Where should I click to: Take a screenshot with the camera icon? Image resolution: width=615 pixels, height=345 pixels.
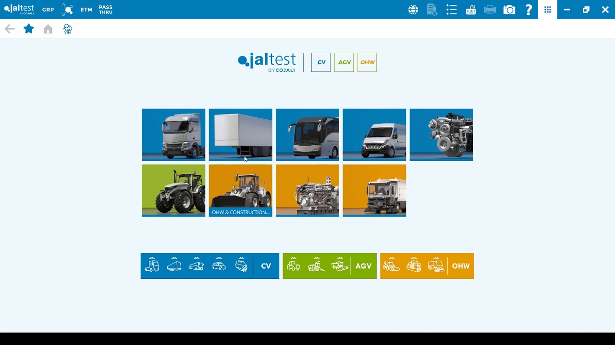(x=509, y=10)
